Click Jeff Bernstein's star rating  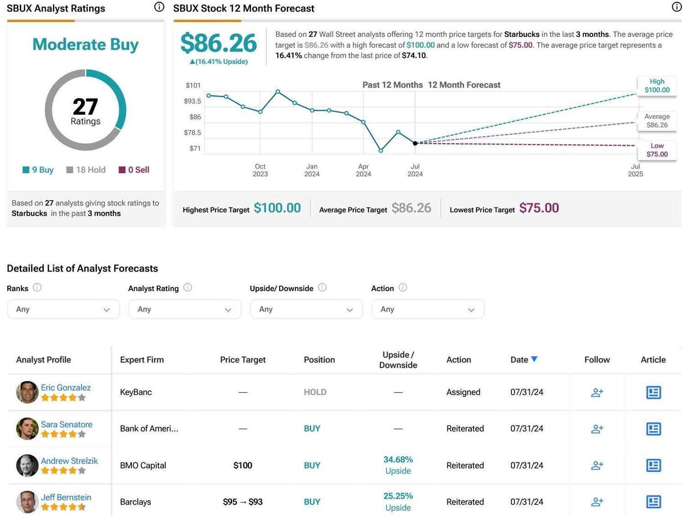coord(64,507)
